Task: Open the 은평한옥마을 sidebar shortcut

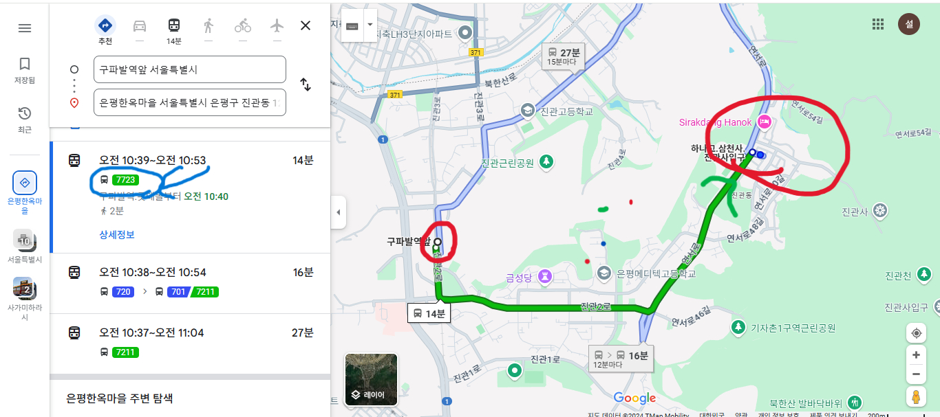Action: [25, 193]
